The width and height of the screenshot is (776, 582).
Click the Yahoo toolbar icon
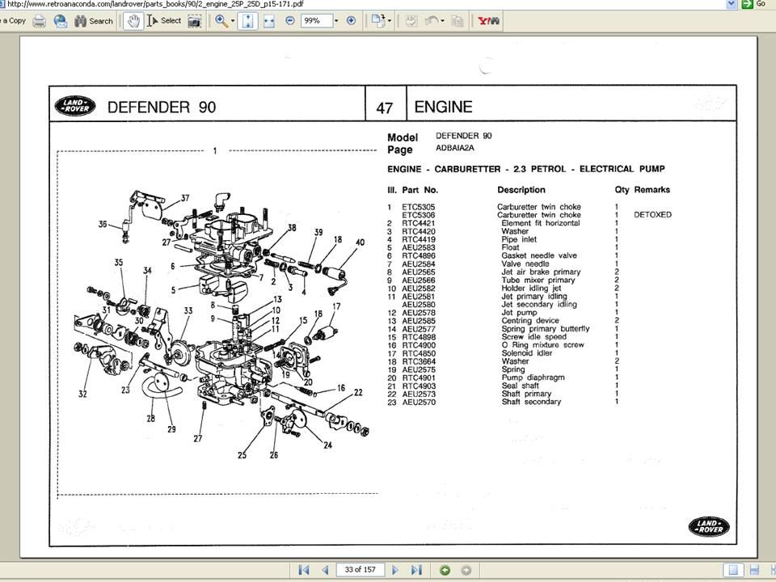[488, 21]
